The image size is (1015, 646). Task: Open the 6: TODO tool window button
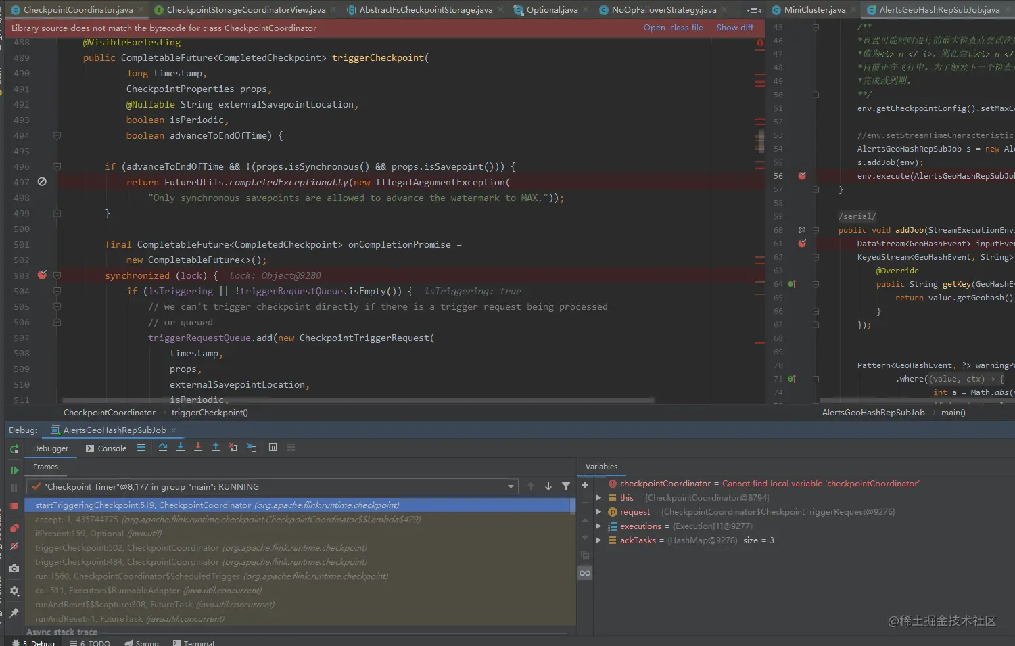pos(90,642)
